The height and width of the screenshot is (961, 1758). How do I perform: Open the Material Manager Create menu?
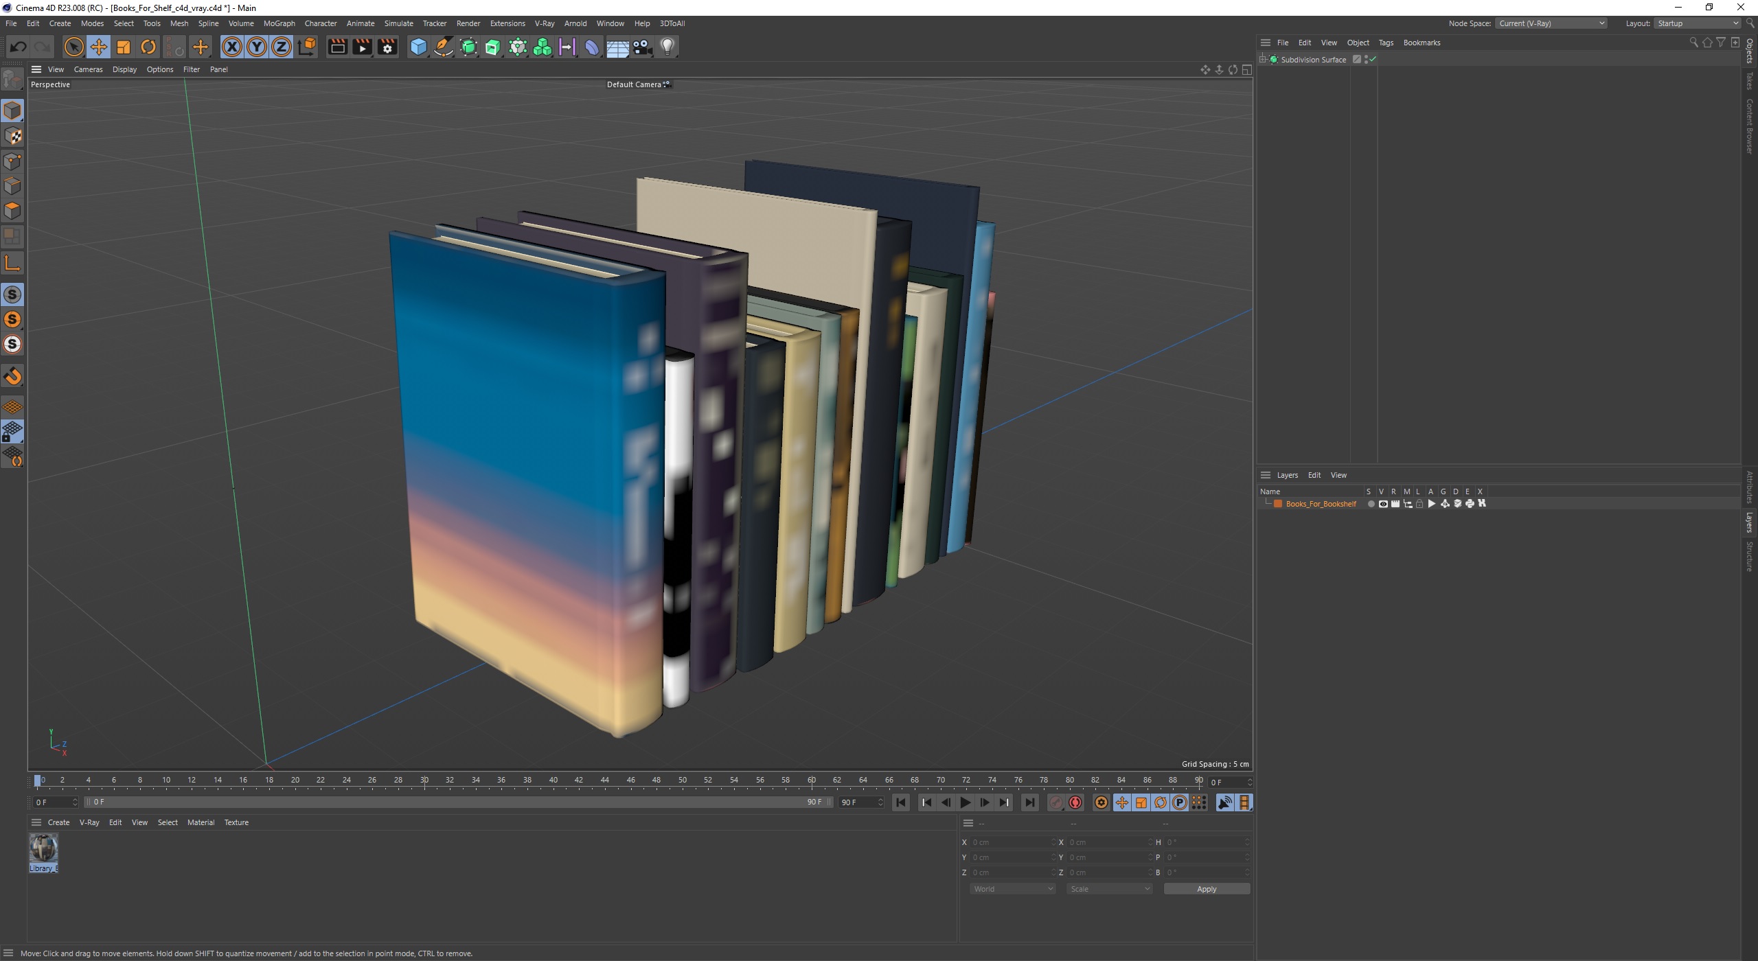pos(58,822)
